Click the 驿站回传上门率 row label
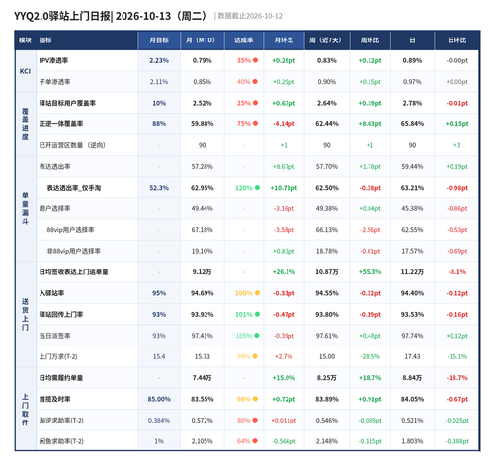The height and width of the screenshot is (461, 494). [61, 314]
